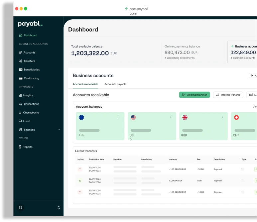This screenshot has width=257, height=222.
Task: Open Accounts via its sidebar icon
Action: pyautogui.click(x=21, y=53)
